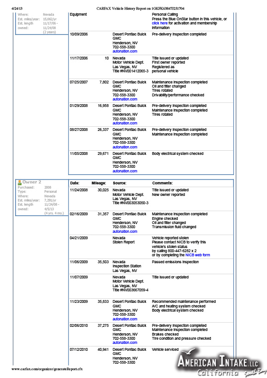Click mileage value 31,357

pos(103,214)
